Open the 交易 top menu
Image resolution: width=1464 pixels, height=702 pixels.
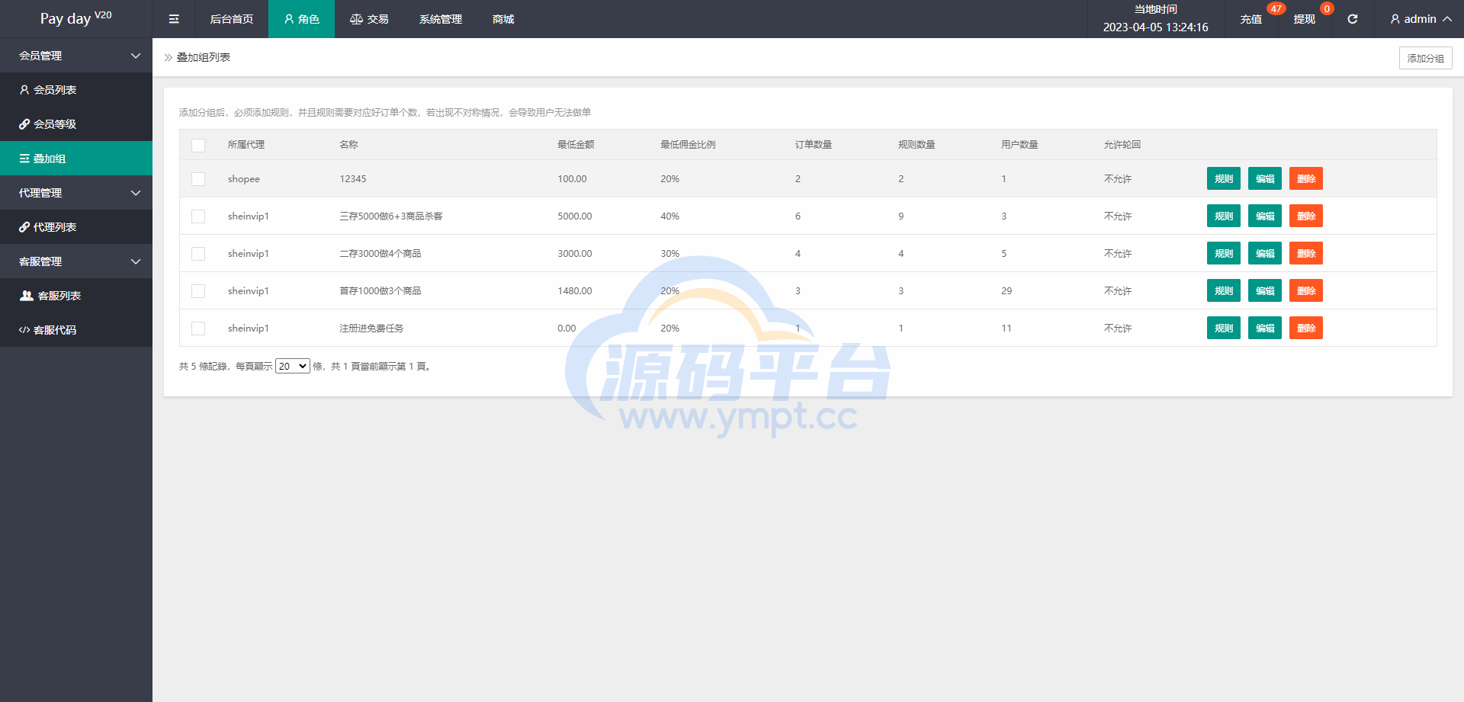[369, 19]
